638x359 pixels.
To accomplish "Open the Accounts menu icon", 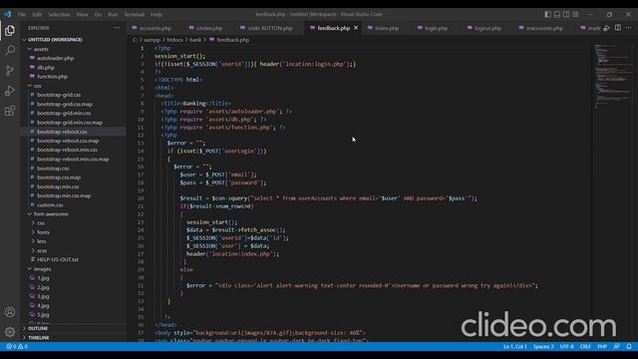I will click(10, 312).
